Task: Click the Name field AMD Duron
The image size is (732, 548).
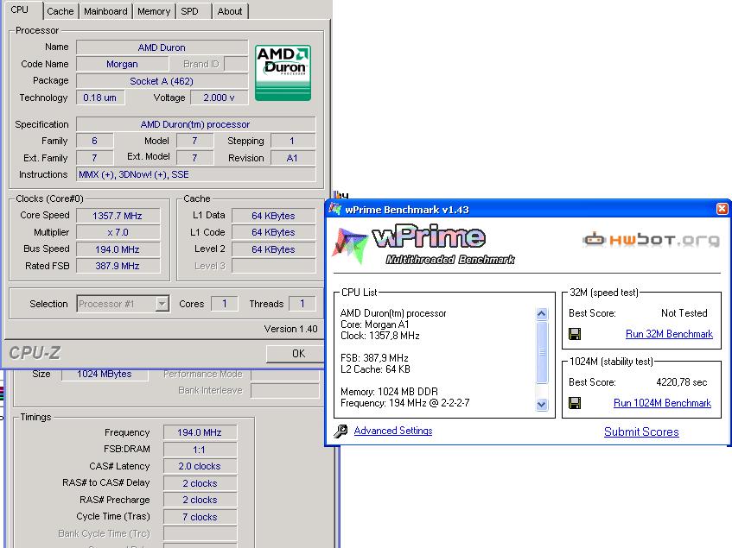Action: (162, 47)
